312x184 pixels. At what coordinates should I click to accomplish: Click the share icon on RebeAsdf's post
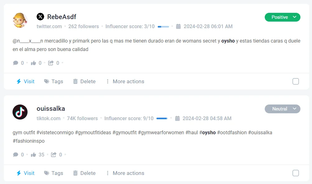click(x=51, y=63)
